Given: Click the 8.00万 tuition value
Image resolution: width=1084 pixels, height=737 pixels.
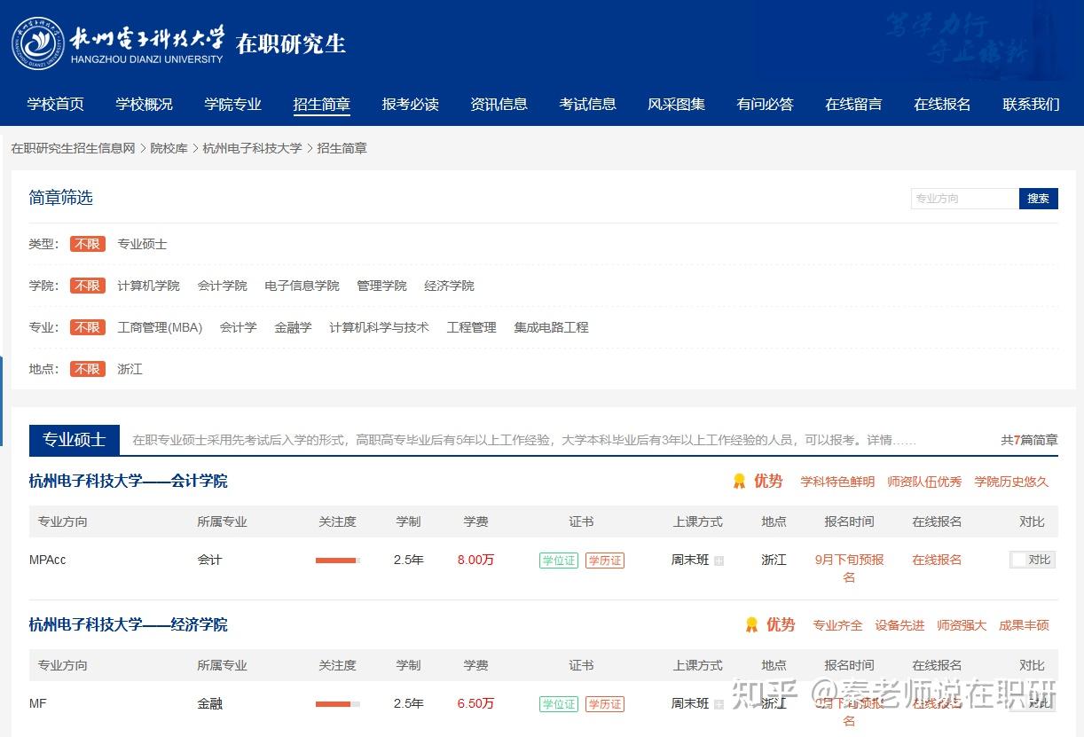Looking at the screenshot, I should (x=475, y=560).
